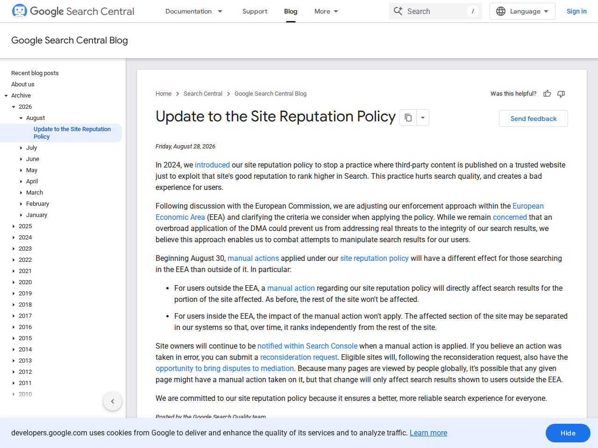Screen dimensions: 598x448
Task: Open 'opportunity to bring disputes to mediation' link
Action: click(225, 368)
